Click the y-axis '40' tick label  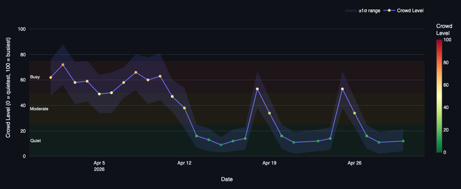(x=24, y=106)
